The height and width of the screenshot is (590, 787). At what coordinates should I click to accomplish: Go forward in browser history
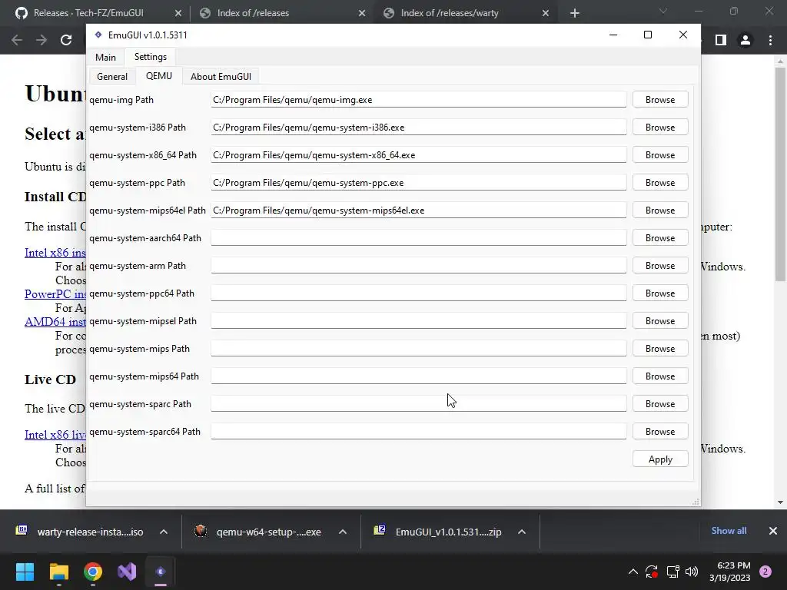click(42, 40)
